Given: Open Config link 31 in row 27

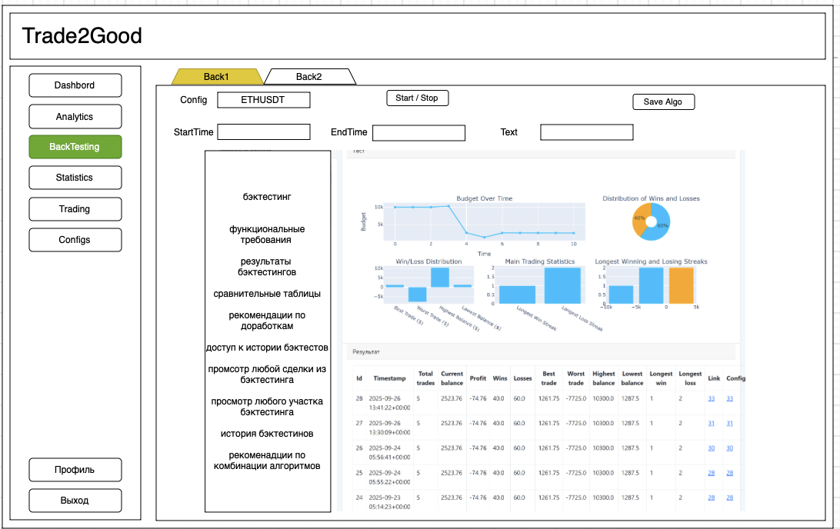Looking at the screenshot, I should [x=730, y=423].
